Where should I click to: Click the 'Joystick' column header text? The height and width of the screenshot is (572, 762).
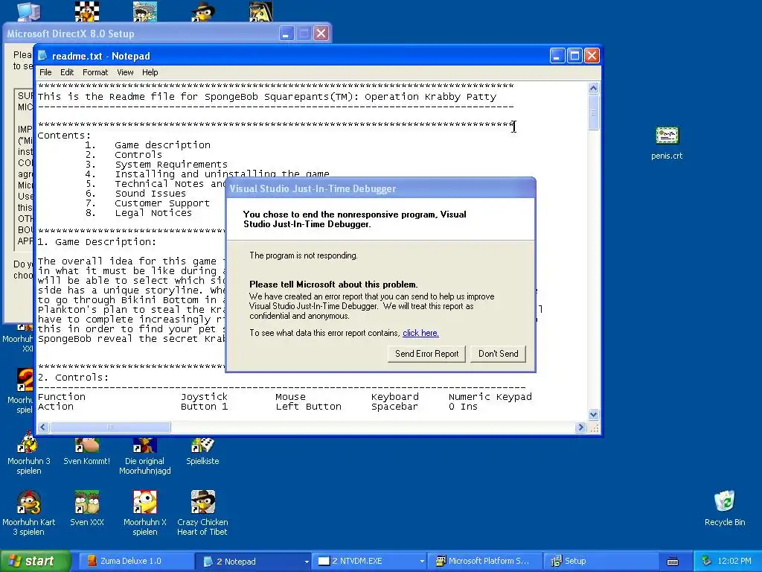click(204, 397)
